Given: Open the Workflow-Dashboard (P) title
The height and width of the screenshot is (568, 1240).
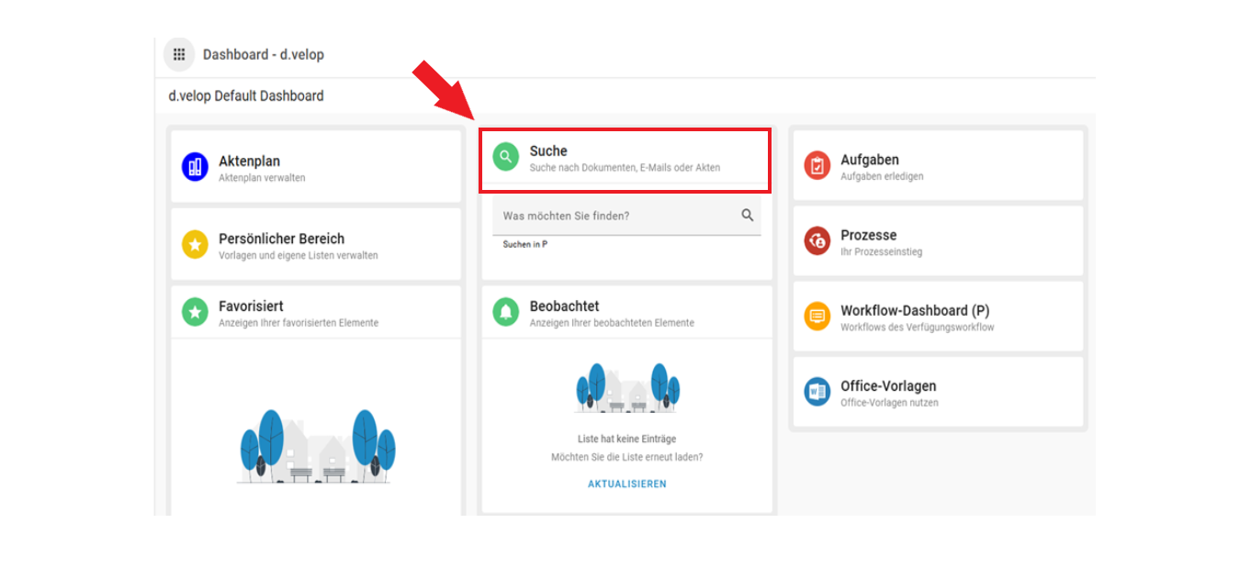Looking at the screenshot, I should coord(914,310).
